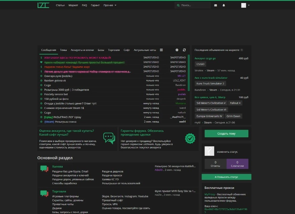The height and width of the screenshot is (214, 295).
Task: Click the Торговля section chat icon
Action: tap(44, 194)
